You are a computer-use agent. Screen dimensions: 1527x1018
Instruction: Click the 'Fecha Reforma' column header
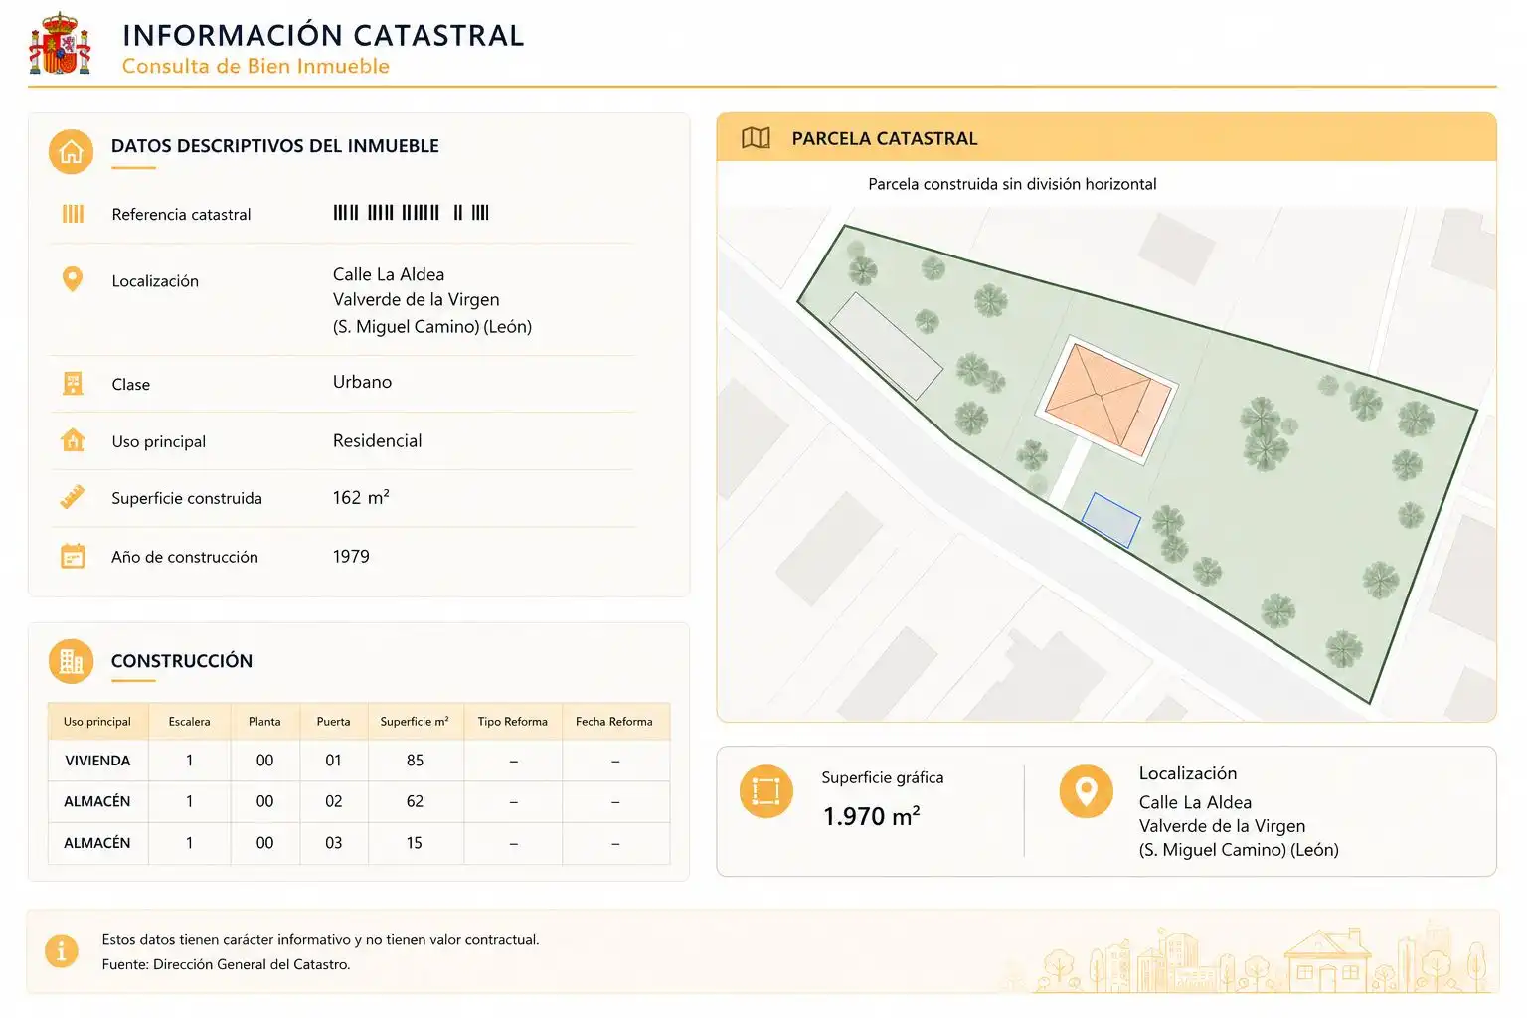[614, 722]
